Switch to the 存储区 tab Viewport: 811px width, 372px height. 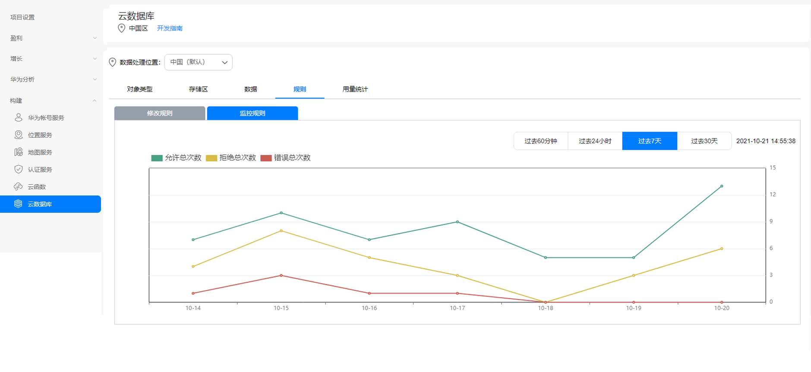(x=198, y=89)
